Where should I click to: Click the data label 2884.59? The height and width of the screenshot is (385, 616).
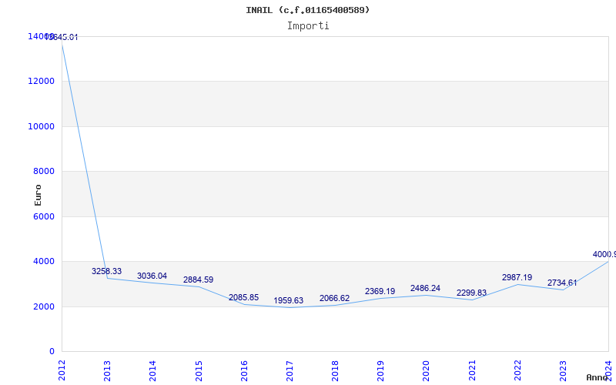[198, 280]
